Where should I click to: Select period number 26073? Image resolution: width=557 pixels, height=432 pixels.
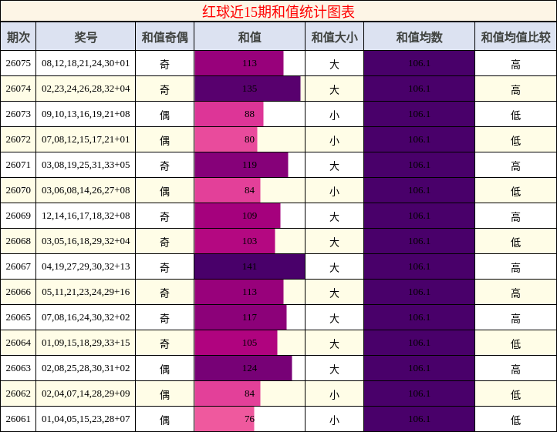pos(18,114)
